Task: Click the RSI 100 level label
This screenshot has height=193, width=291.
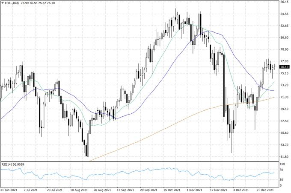Action: coord(282,164)
